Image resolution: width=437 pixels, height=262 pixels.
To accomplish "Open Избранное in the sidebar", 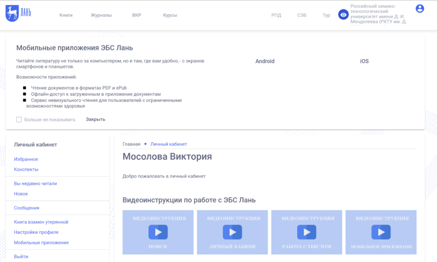I will tap(26, 159).
